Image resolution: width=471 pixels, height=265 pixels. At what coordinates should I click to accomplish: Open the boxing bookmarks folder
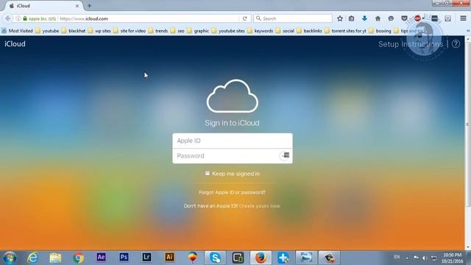click(380, 31)
